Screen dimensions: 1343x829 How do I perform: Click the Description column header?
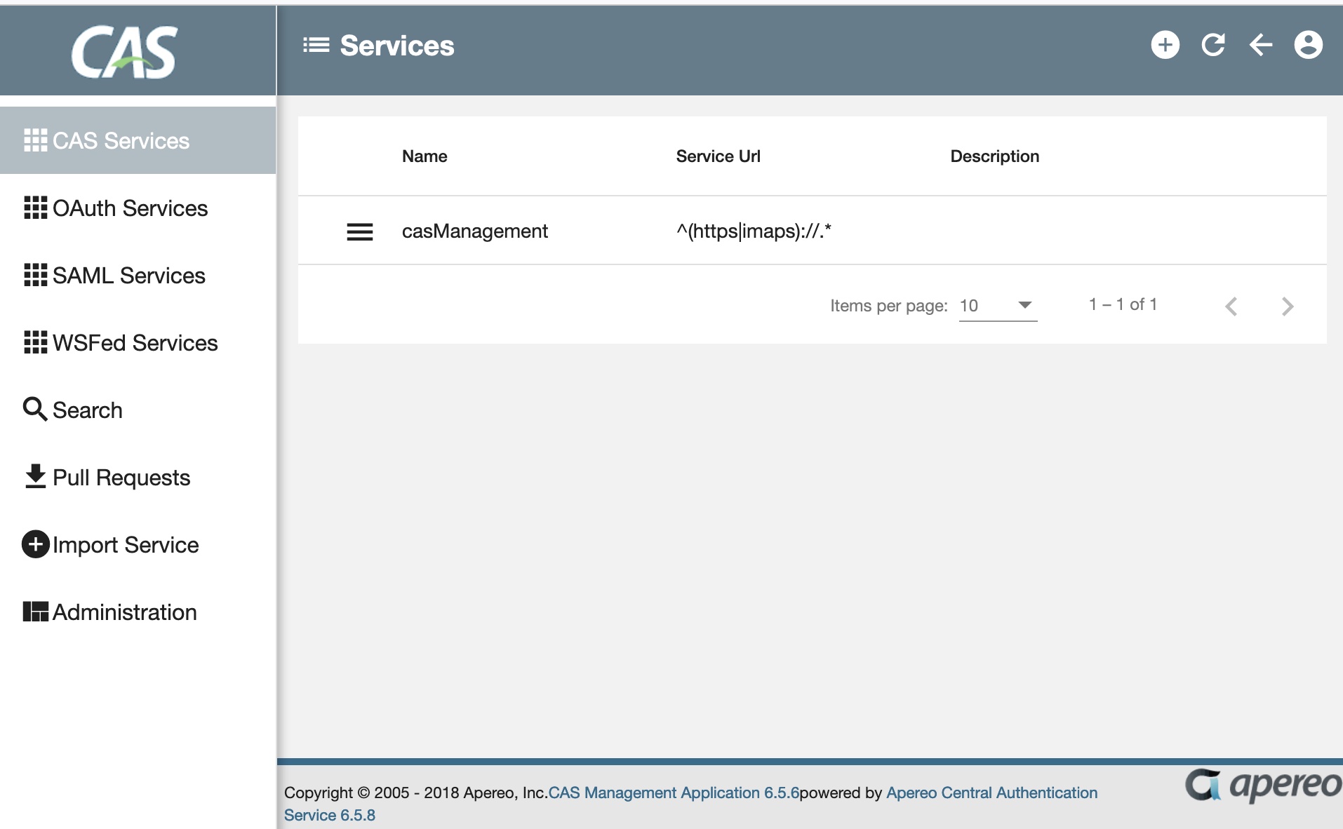[x=994, y=156]
